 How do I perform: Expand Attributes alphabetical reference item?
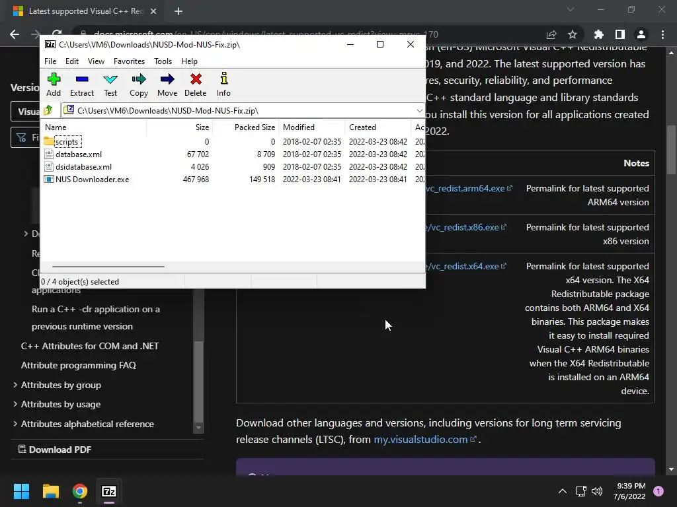click(x=15, y=424)
